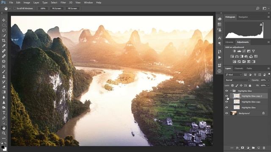
Task: Open the Normal blend mode dropdown
Action: (238, 80)
